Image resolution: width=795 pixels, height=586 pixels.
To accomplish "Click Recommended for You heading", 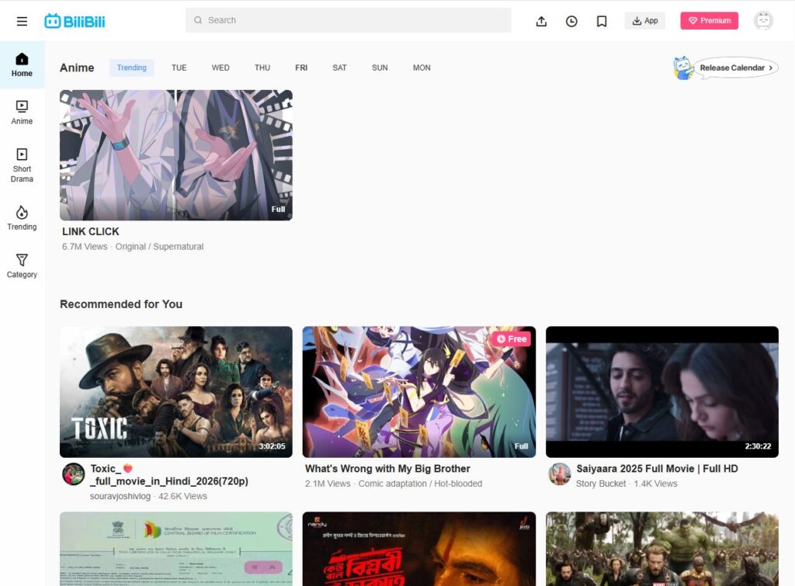I will point(121,304).
